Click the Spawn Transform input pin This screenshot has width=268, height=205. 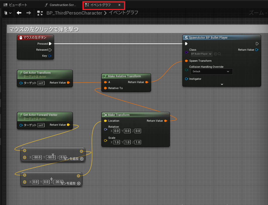(x=187, y=61)
